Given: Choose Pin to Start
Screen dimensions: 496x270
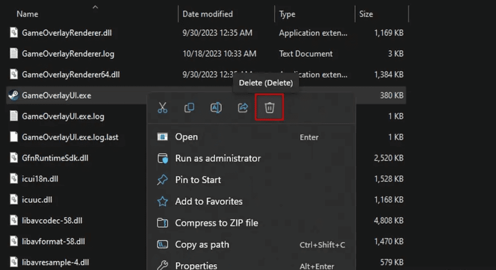Looking at the screenshot, I should pyautogui.click(x=198, y=180).
